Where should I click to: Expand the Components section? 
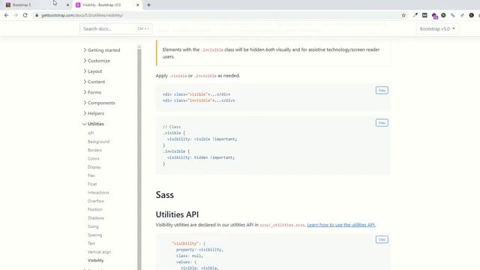click(x=99, y=103)
